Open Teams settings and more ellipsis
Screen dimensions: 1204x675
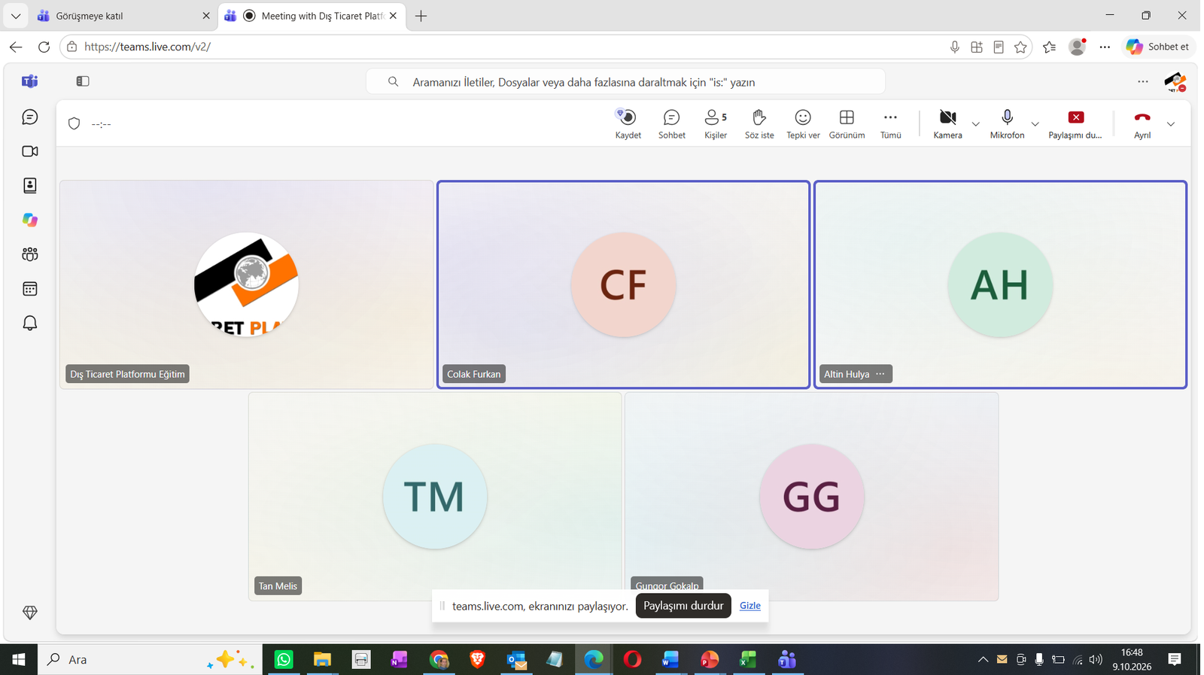point(1143,81)
